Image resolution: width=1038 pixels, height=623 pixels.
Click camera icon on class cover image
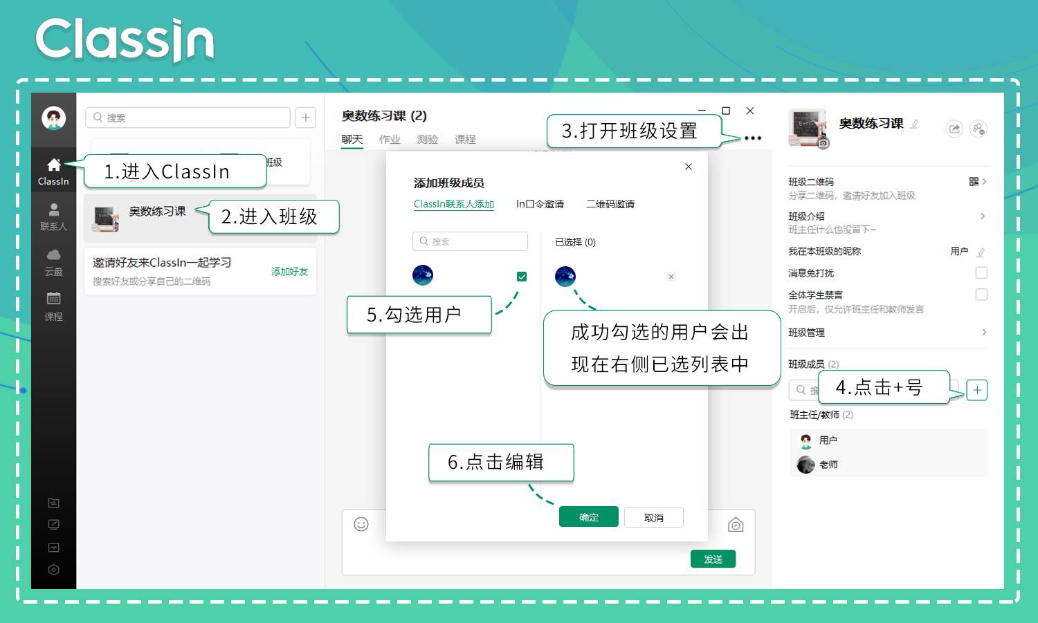click(823, 143)
